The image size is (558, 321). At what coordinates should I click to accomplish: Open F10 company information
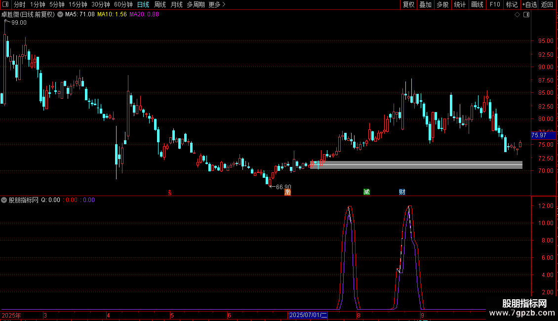(495, 4)
